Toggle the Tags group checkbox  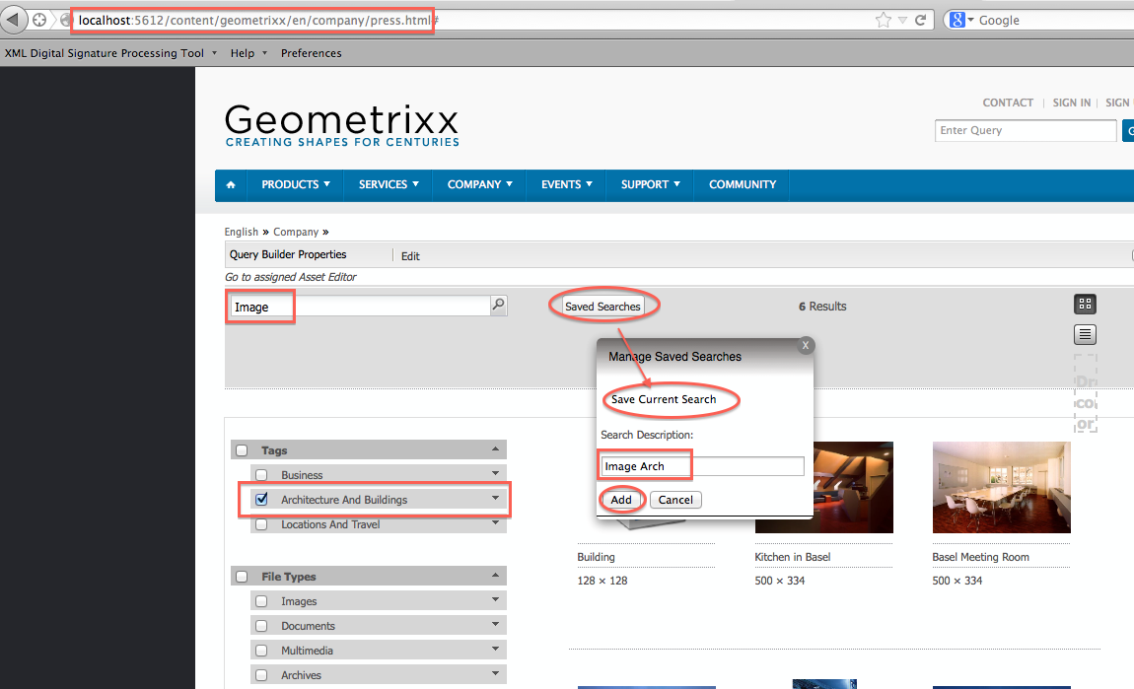click(x=243, y=450)
